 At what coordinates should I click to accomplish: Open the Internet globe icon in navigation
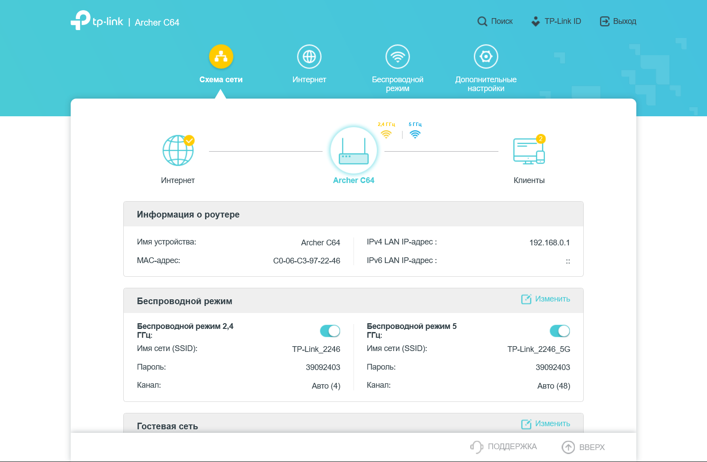point(309,57)
